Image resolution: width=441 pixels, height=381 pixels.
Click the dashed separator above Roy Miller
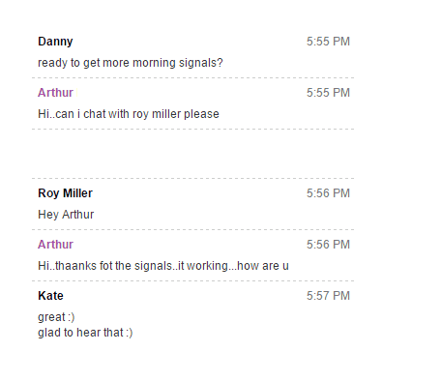click(192, 178)
